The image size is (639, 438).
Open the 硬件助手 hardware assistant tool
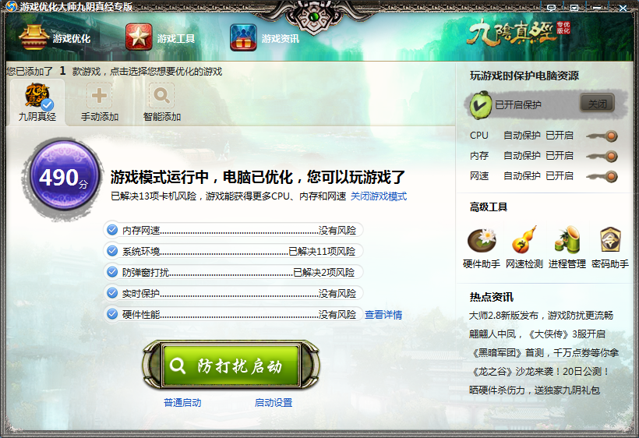pyautogui.click(x=482, y=240)
